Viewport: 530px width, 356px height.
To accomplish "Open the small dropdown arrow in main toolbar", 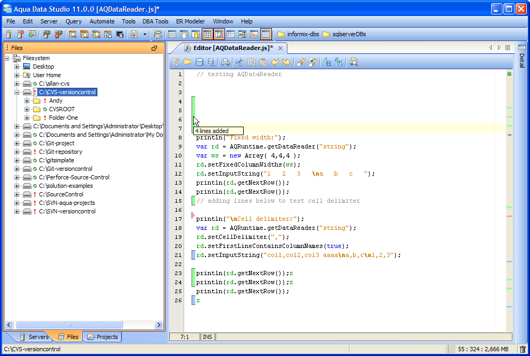I will click(145, 34).
